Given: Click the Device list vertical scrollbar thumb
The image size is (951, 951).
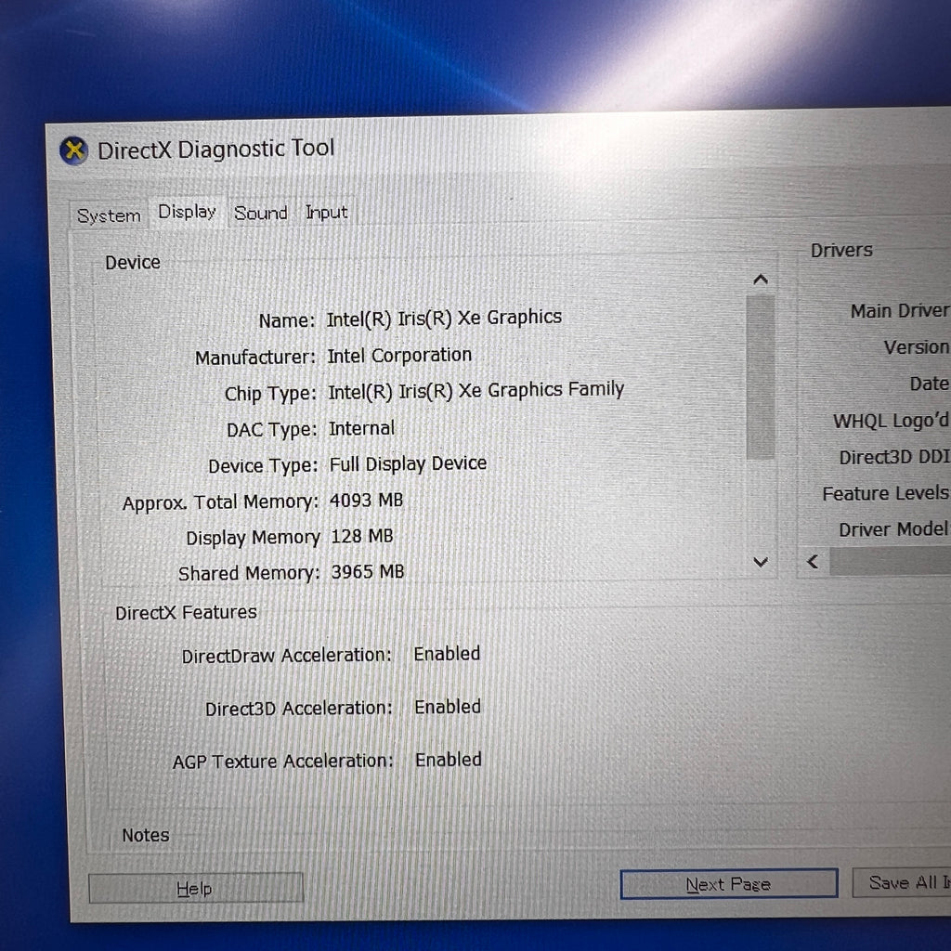Looking at the screenshot, I should [761, 377].
